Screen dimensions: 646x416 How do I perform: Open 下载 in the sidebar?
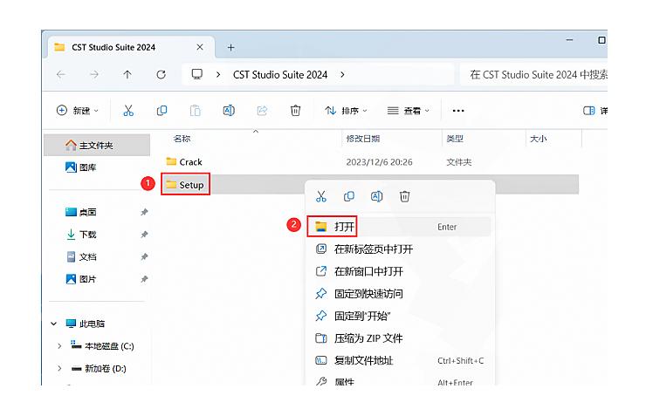pos(80,235)
